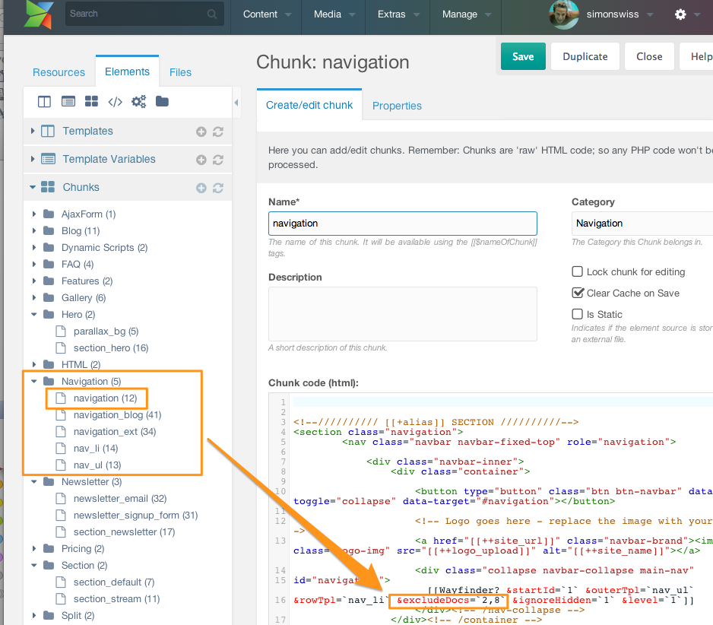Add a new template with plus icon

click(201, 132)
